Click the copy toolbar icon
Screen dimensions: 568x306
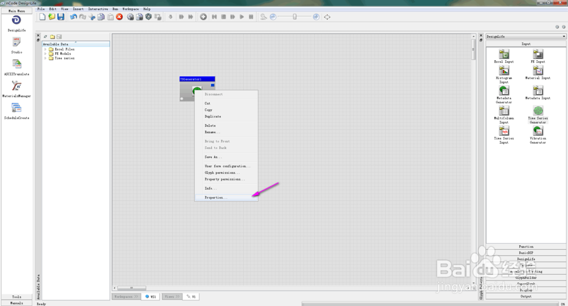[x=101, y=16]
